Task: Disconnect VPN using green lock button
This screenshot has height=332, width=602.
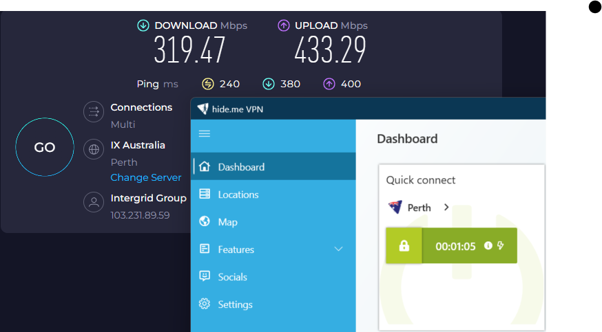Action: [404, 245]
